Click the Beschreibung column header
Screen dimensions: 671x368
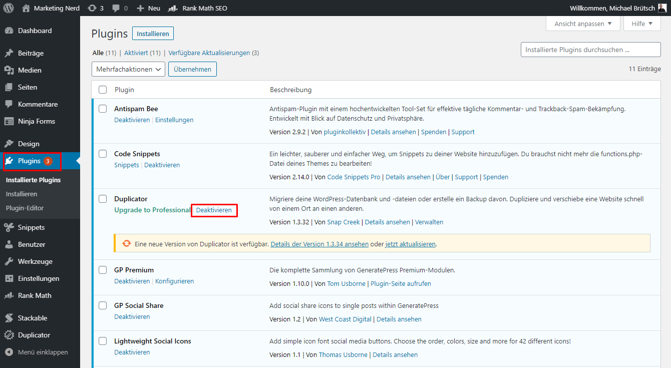[291, 90]
